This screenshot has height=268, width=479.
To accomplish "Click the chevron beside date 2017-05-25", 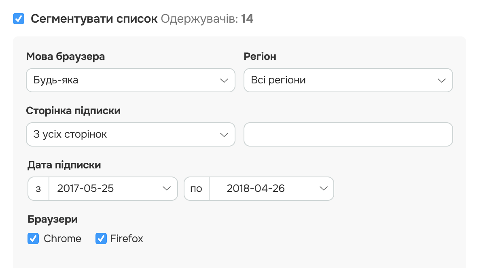I will coord(166,189).
